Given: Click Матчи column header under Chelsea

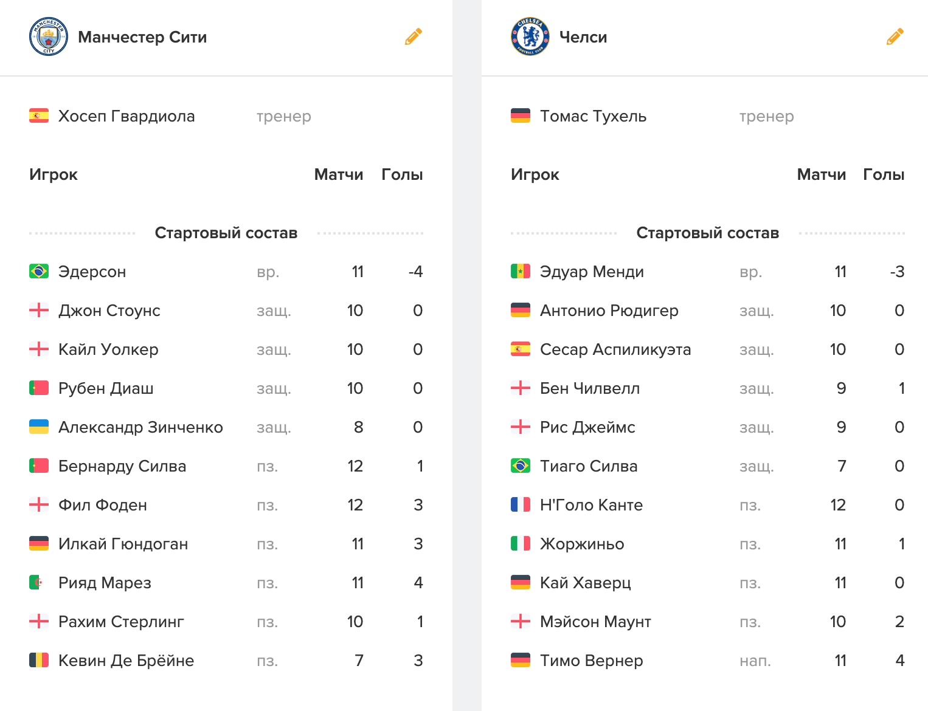Looking at the screenshot, I should click(x=821, y=174).
